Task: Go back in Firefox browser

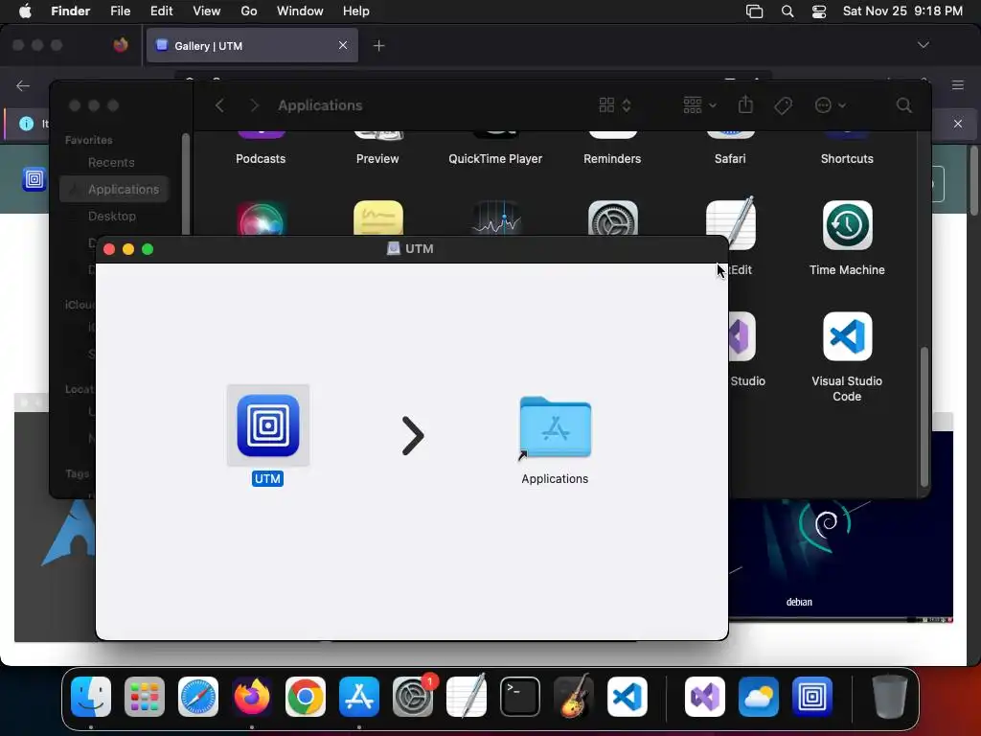Action: point(23,85)
